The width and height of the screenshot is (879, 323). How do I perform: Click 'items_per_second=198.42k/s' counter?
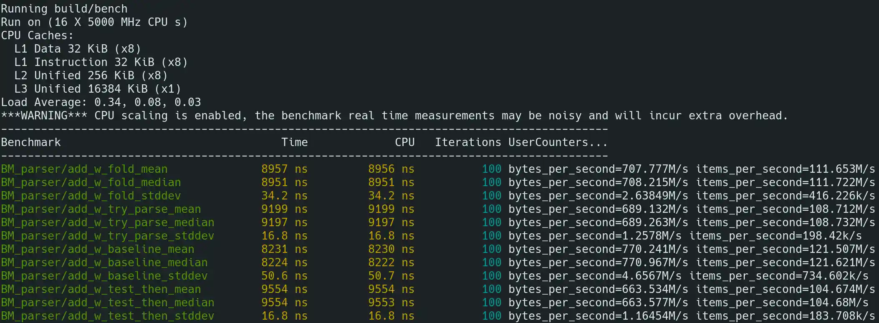point(775,236)
